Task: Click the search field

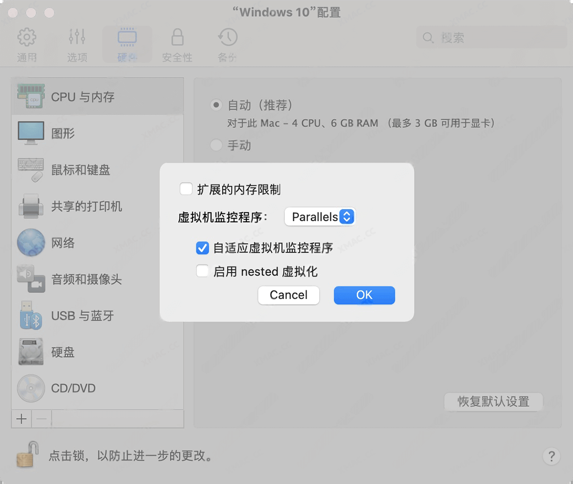Action: tap(492, 38)
